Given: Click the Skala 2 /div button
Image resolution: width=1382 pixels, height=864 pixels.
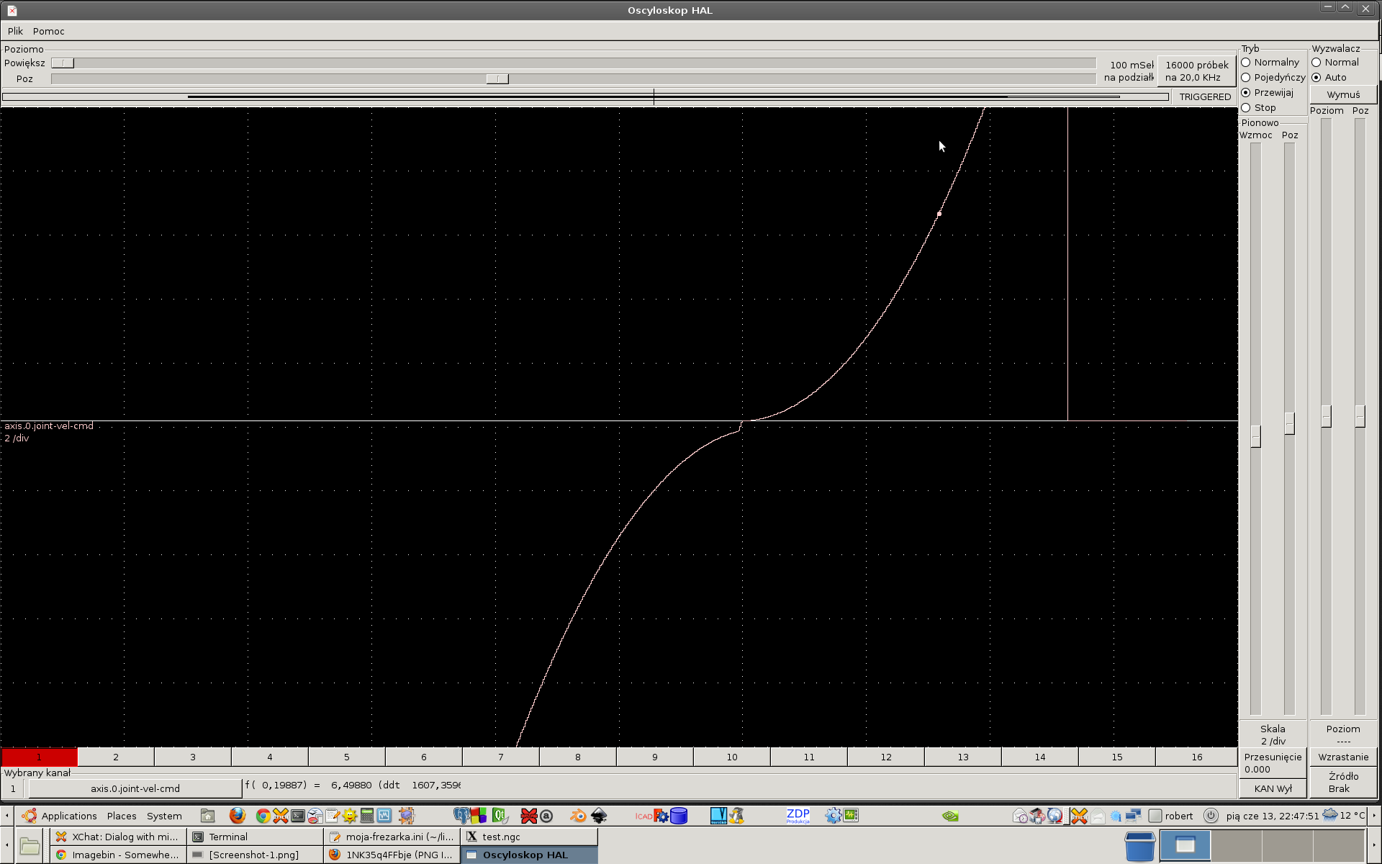Looking at the screenshot, I should coord(1273,734).
